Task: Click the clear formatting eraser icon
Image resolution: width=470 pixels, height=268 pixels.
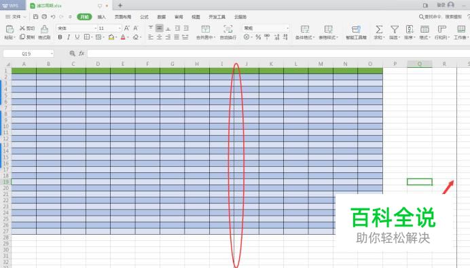Action: tap(137, 37)
